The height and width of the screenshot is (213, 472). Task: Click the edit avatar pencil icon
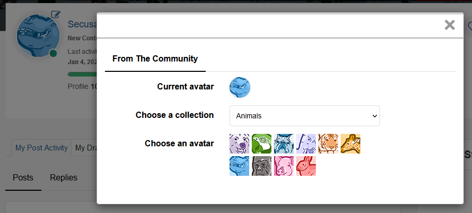56,14
